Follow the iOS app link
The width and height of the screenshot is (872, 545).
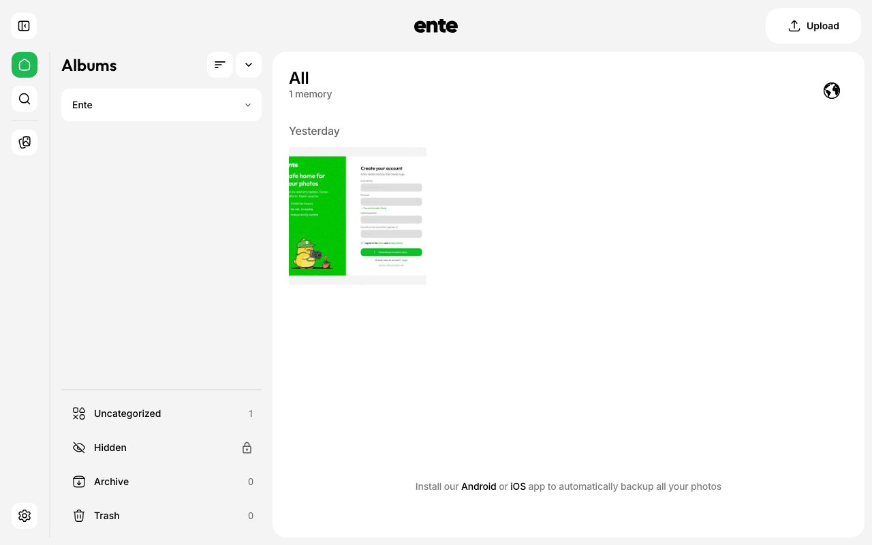[518, 486]
